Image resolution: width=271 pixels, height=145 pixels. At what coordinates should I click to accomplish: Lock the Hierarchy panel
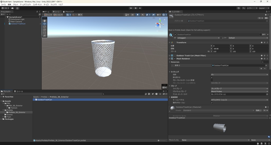coord(37,12)
